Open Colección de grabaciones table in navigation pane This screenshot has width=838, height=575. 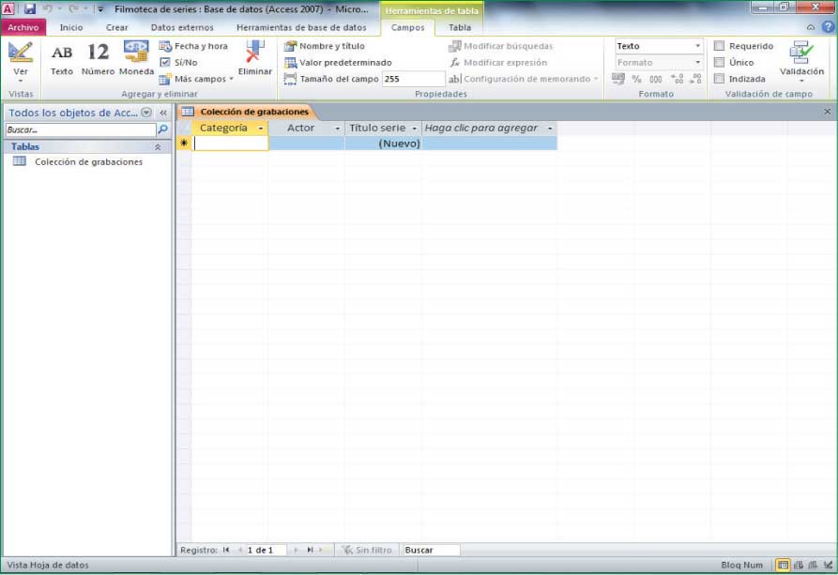click(88, 162)
